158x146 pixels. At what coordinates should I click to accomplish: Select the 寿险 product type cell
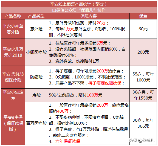click(x=36, y=95)
